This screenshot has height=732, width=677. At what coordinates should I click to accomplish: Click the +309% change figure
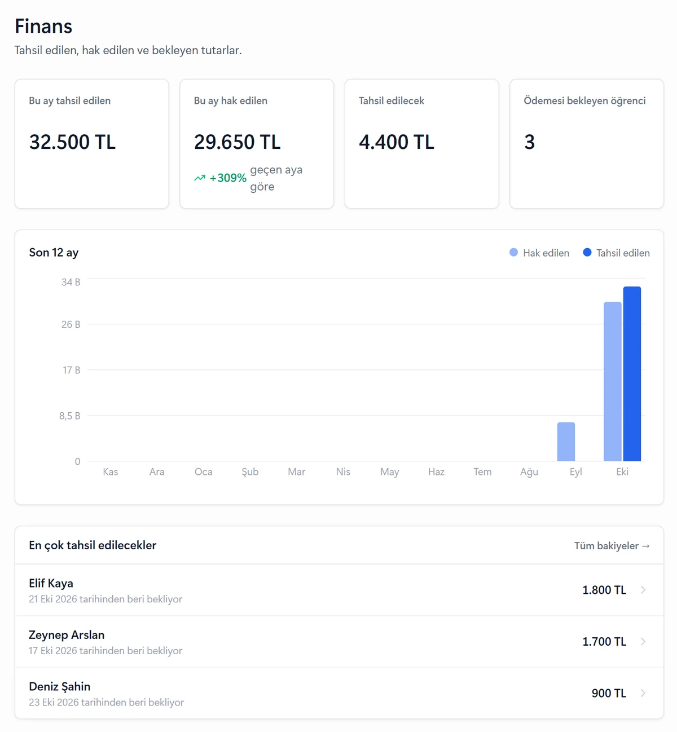[x=228, y=178]
